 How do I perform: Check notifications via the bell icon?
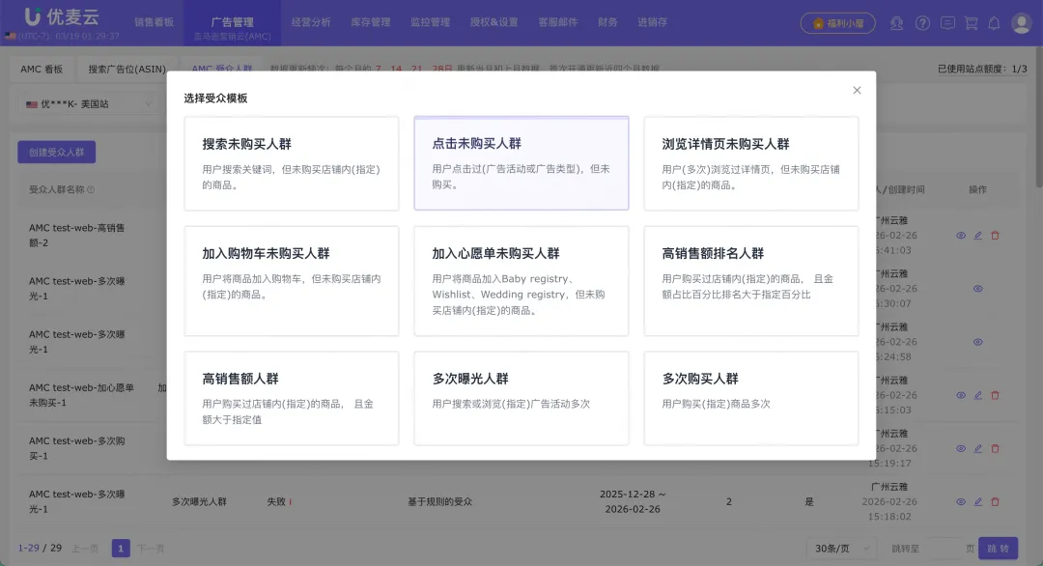point(995,24)
